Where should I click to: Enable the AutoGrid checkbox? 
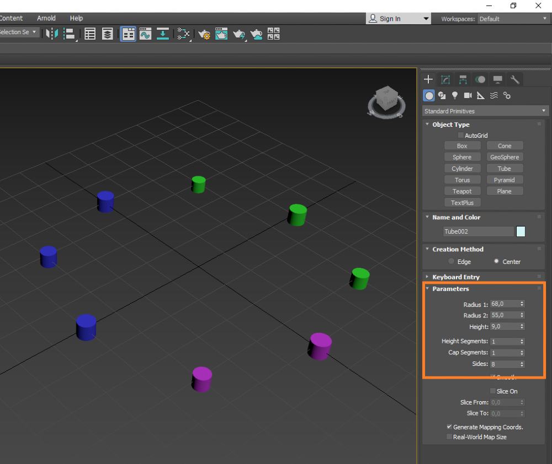click(x=460, y=136)
